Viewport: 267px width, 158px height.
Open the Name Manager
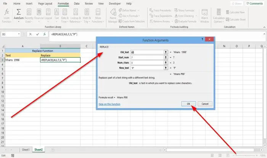113,16
